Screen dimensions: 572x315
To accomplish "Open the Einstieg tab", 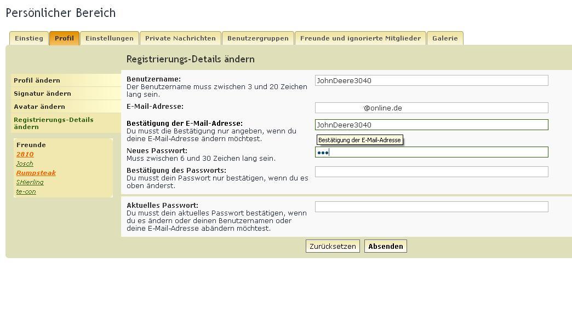I will coord(29,38).
